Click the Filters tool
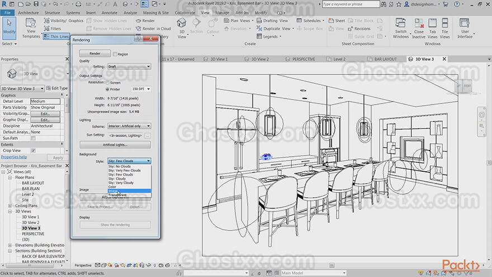 point(53,29)
